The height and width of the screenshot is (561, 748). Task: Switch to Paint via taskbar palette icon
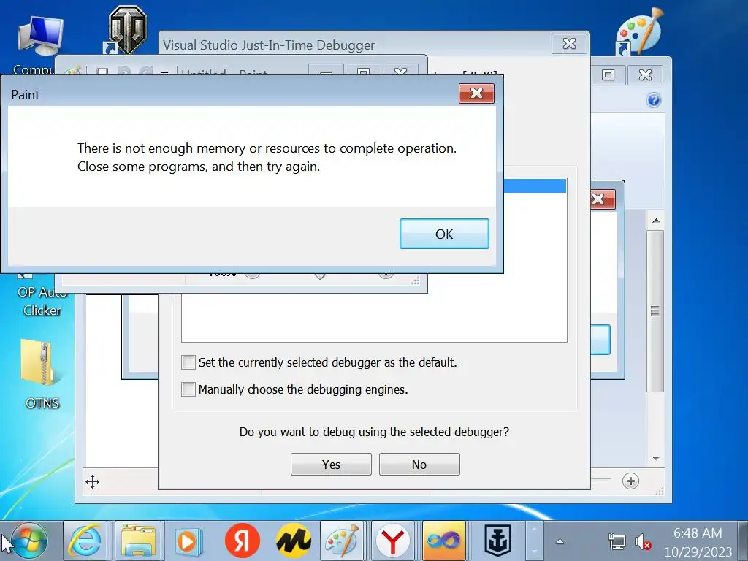342,541
